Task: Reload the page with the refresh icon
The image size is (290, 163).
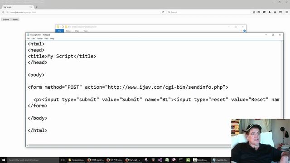Action: click(163, 12)
